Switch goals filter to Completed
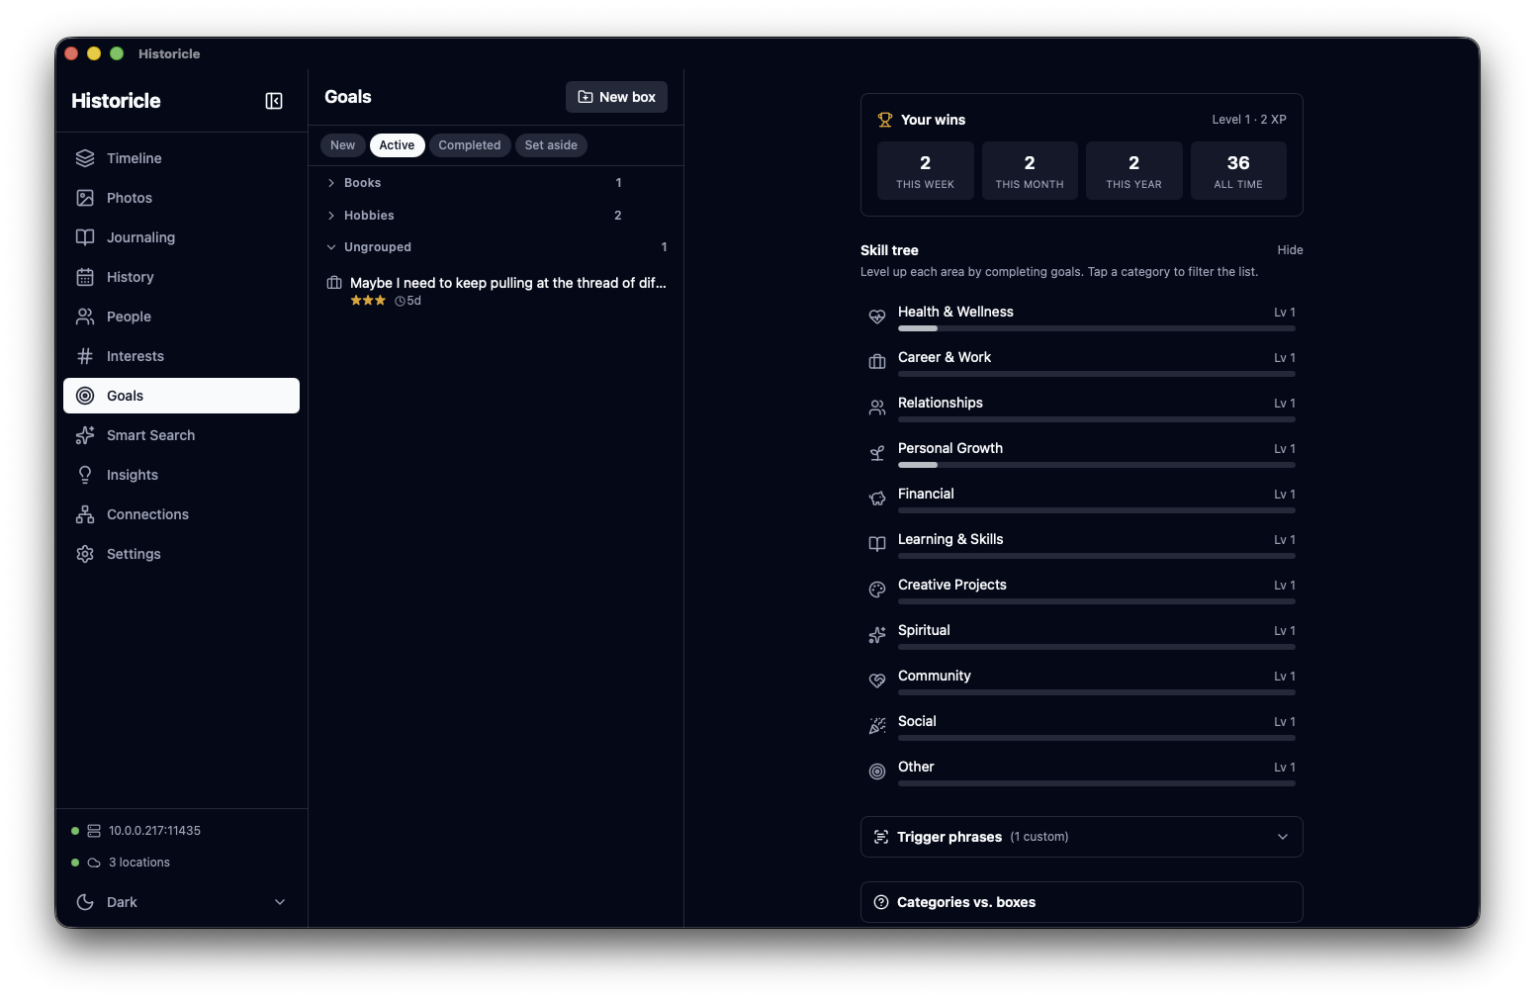This screenshot has height=1001, width=1535. pos(470,145)
